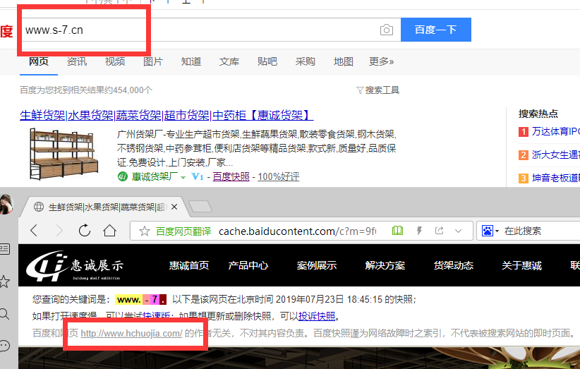Open the 知道 tab

(x=191, y=61)
